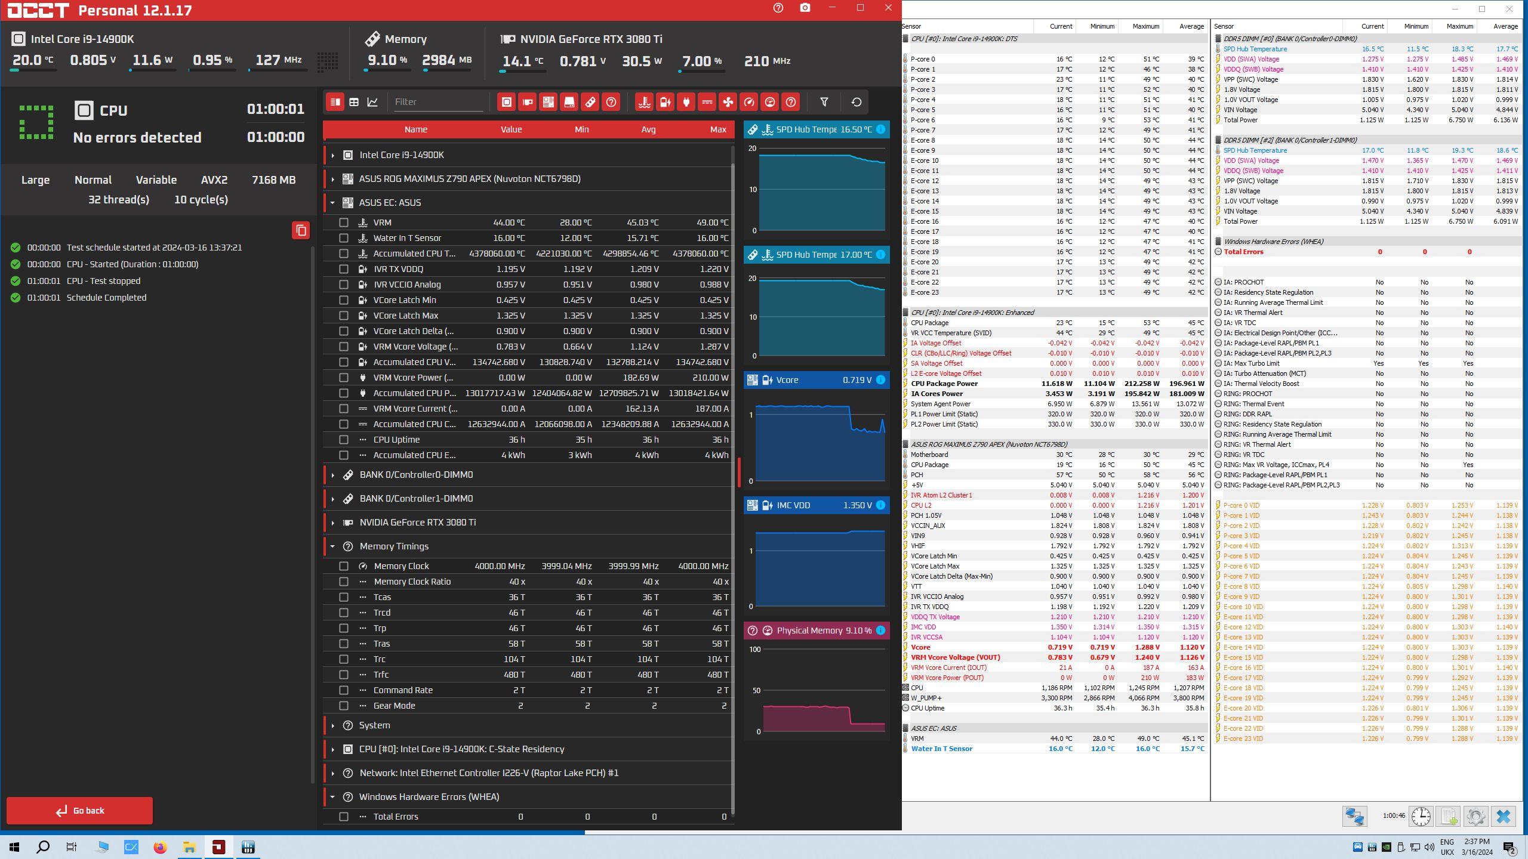Click HWiNFO logging start button
The image size is (1528, 859).
(1449, 816)
